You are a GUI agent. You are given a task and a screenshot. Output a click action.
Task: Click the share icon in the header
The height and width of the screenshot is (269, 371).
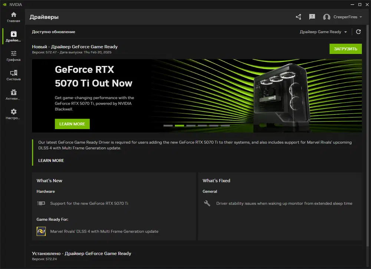(x=298, y=17)
